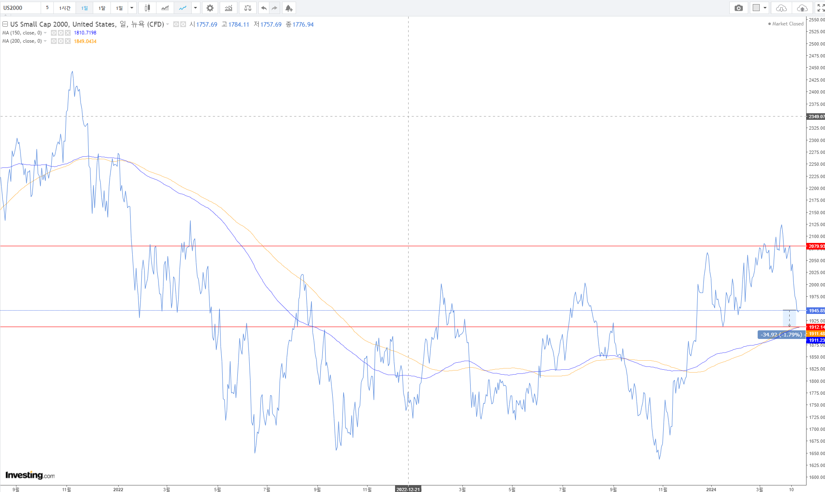Select the area chart style icon
The height and width of the screenshot is (492, 825).
(165, 8)
